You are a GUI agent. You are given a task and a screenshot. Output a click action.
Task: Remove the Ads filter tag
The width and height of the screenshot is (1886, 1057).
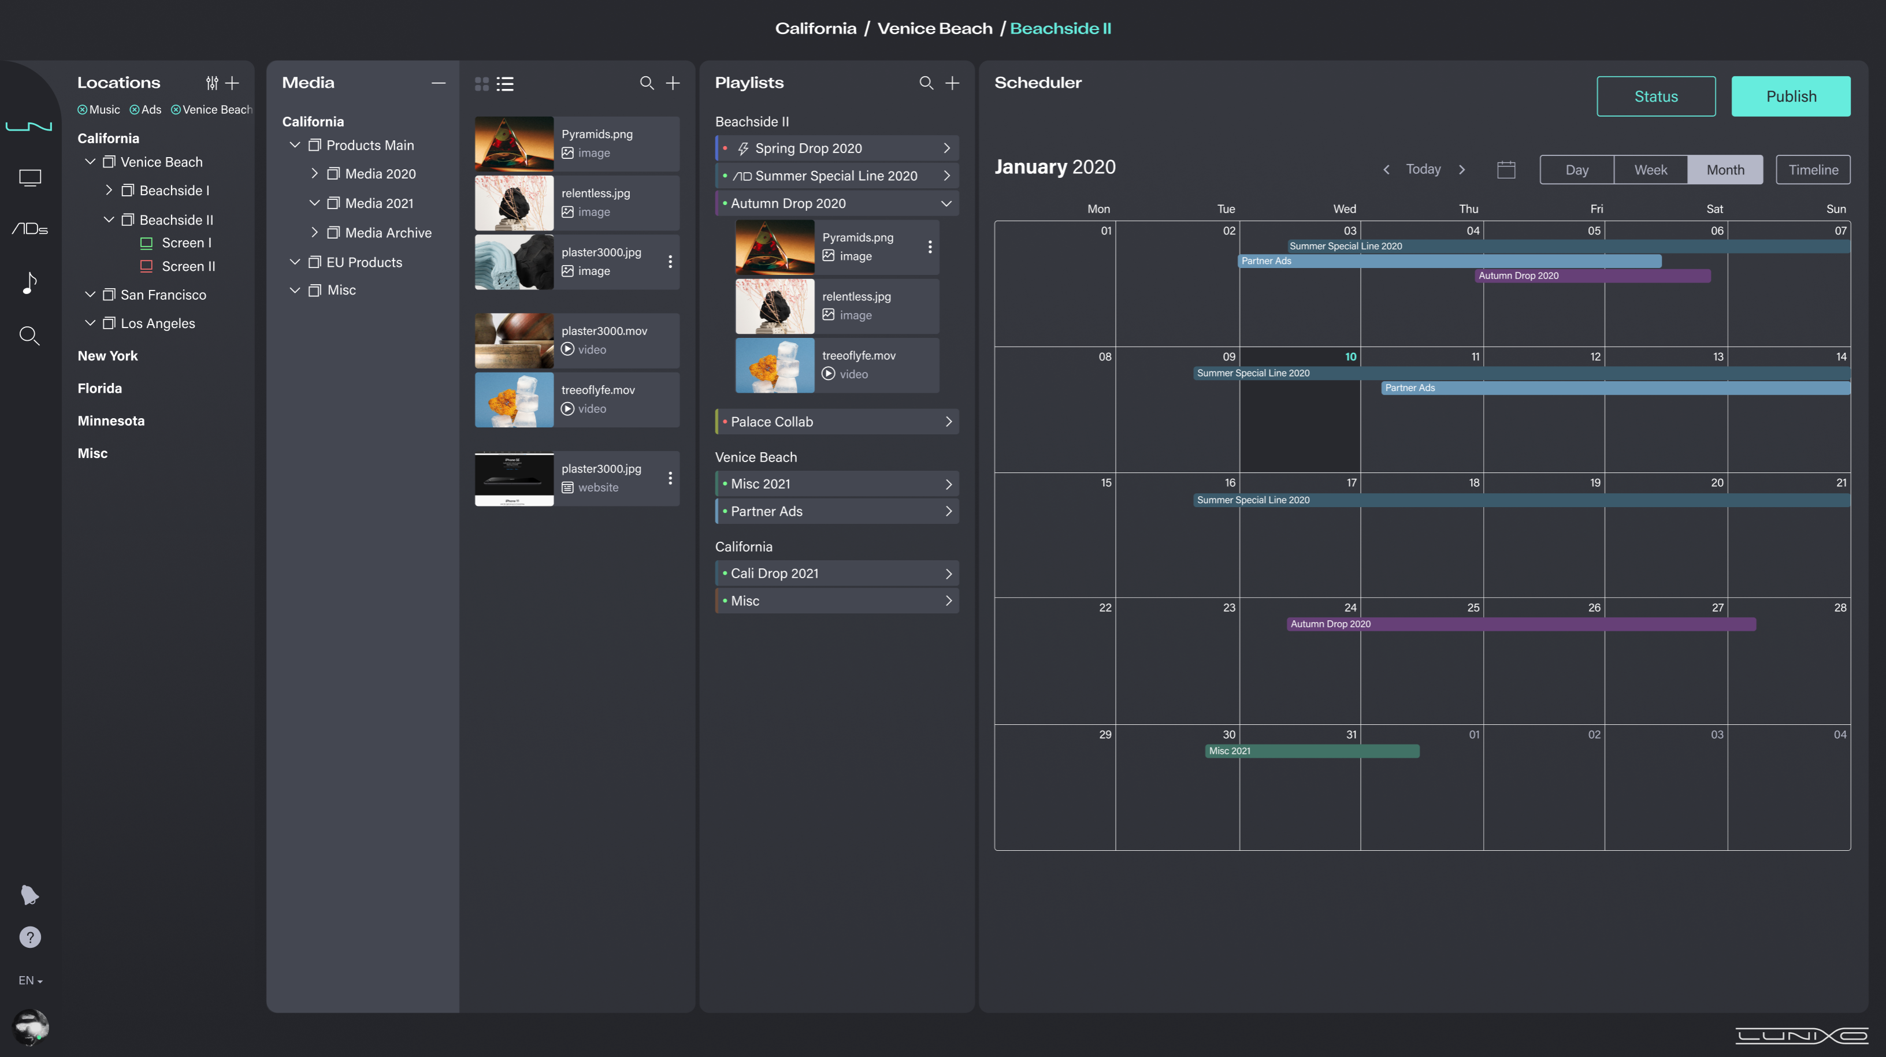click(x=133, y=109)
